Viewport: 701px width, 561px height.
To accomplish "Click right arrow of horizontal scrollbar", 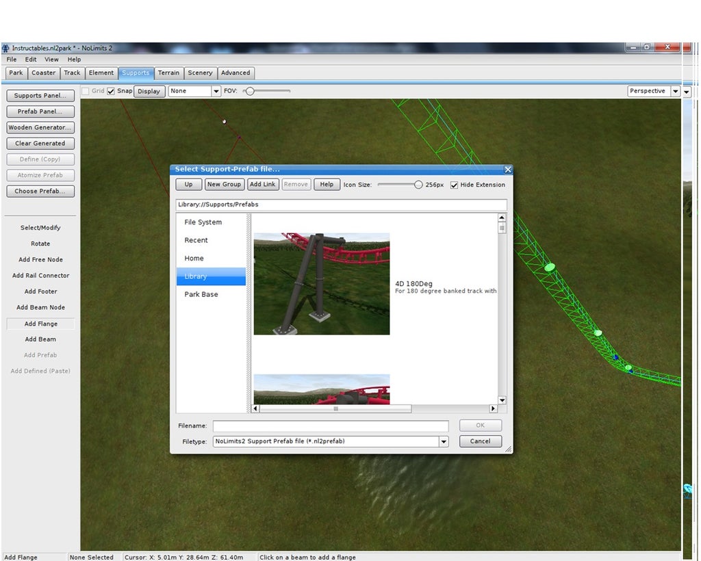I will [x=493, y=408].
